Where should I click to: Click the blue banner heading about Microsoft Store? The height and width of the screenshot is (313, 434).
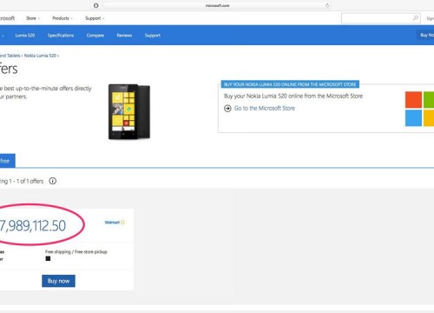coord(290,84)
